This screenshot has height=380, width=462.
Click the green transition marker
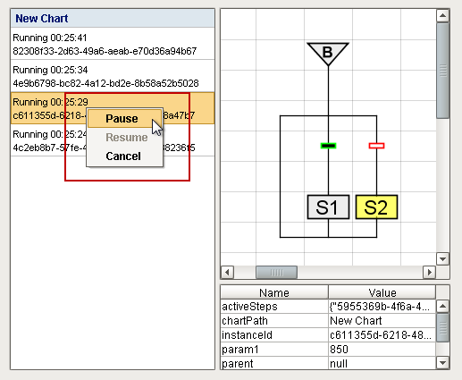click(x=328, y=146)
